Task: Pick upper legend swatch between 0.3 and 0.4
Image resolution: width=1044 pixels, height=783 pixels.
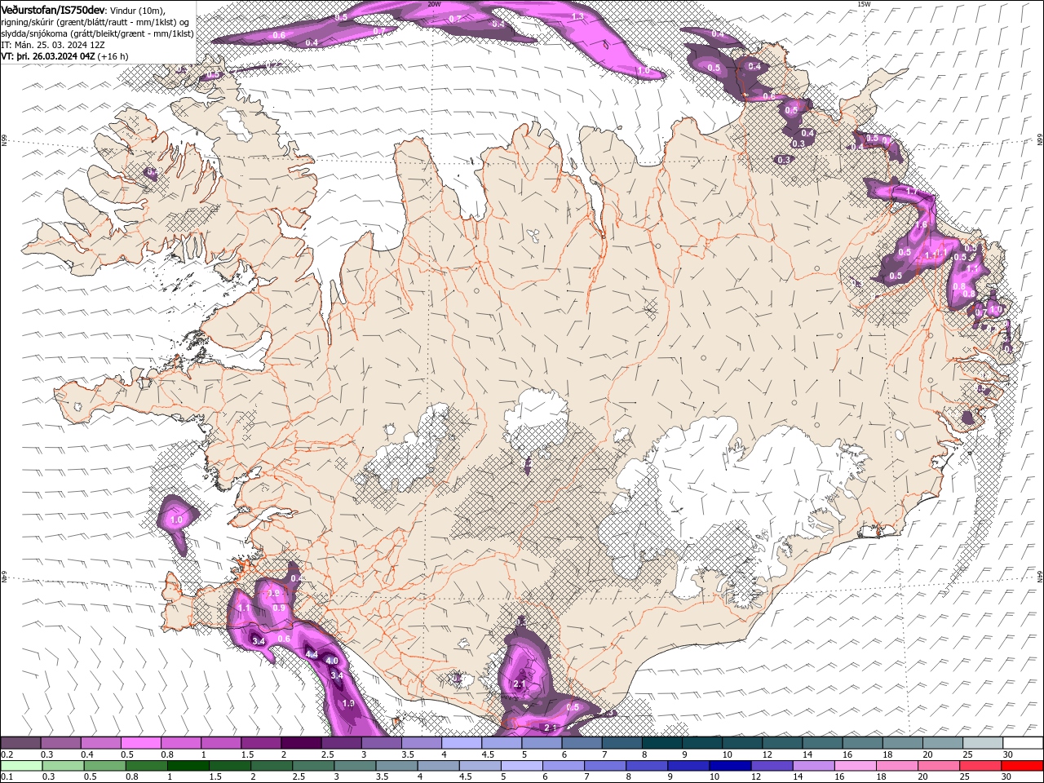Action: coord(60,743)
